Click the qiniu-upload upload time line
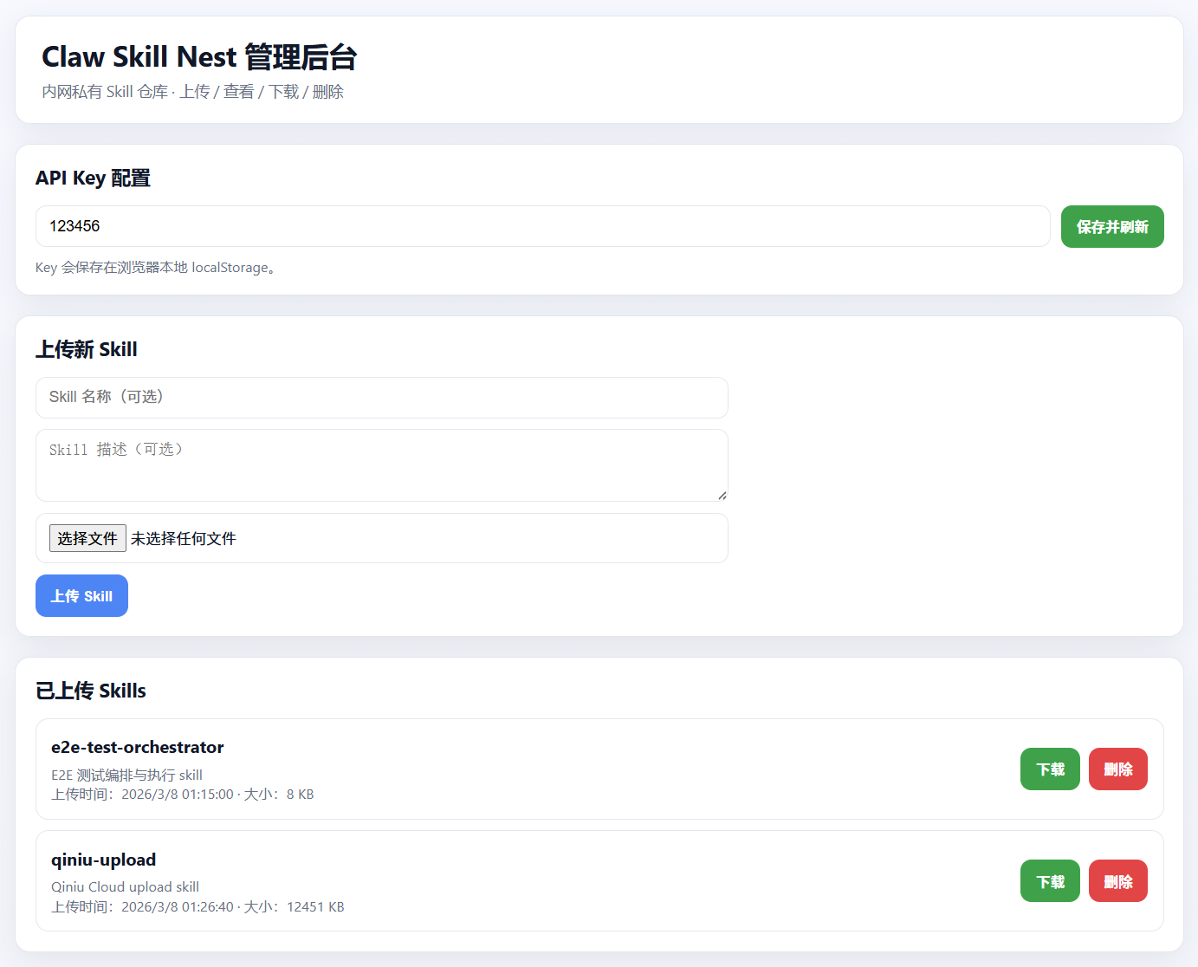 (198, 907)
